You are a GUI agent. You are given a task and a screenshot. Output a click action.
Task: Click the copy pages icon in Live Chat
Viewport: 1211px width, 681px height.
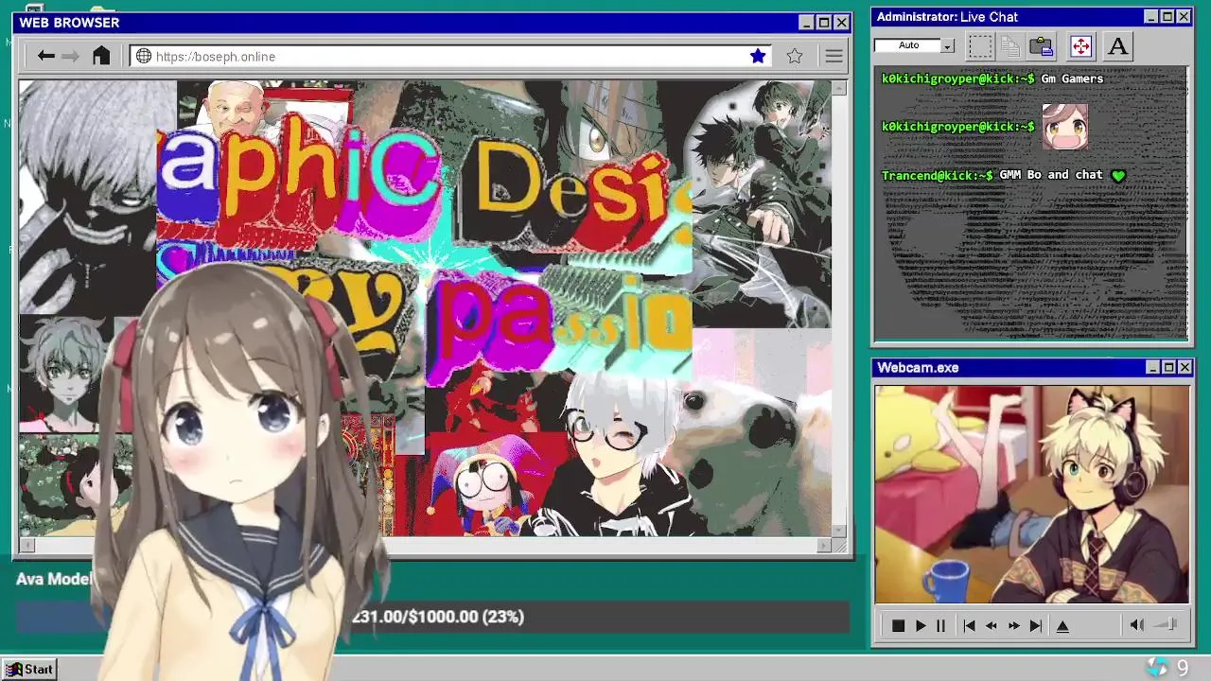pyautogui.click(x=1010, y=45)
